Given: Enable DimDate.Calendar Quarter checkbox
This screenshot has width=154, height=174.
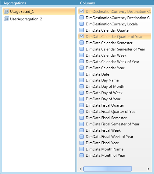Looking at the screenshot, I should click(x=82, y=30).
